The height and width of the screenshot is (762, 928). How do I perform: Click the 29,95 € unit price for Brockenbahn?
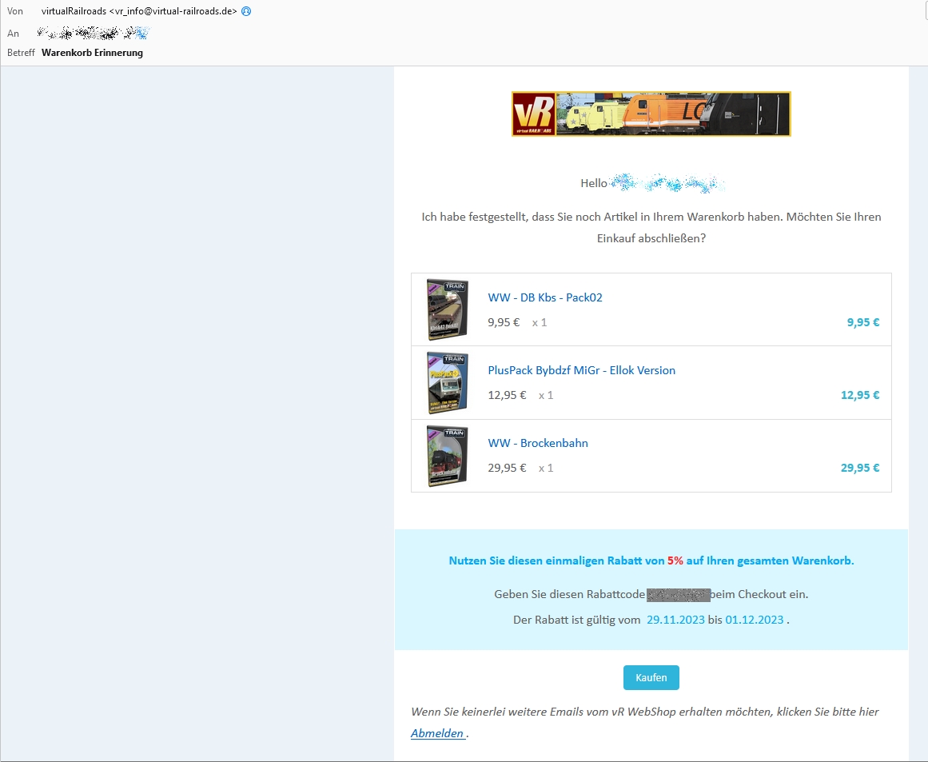pos(507,468)
